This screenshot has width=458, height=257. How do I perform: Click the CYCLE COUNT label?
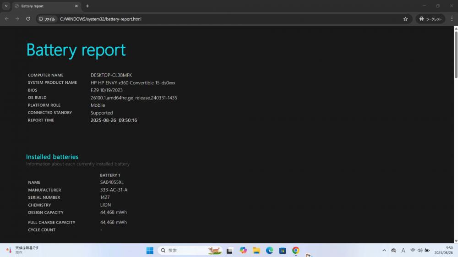pos(42,230)
